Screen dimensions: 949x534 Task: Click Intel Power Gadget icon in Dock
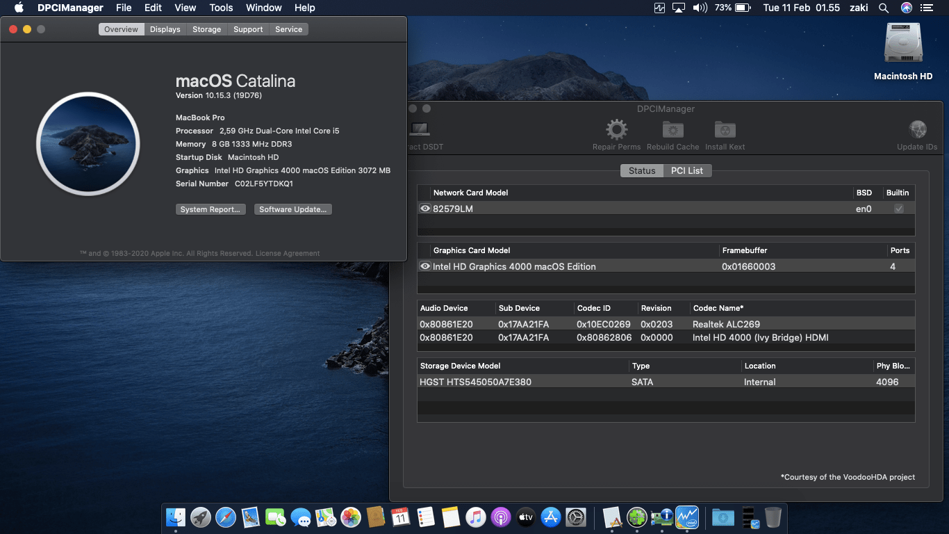pos(687,517)
